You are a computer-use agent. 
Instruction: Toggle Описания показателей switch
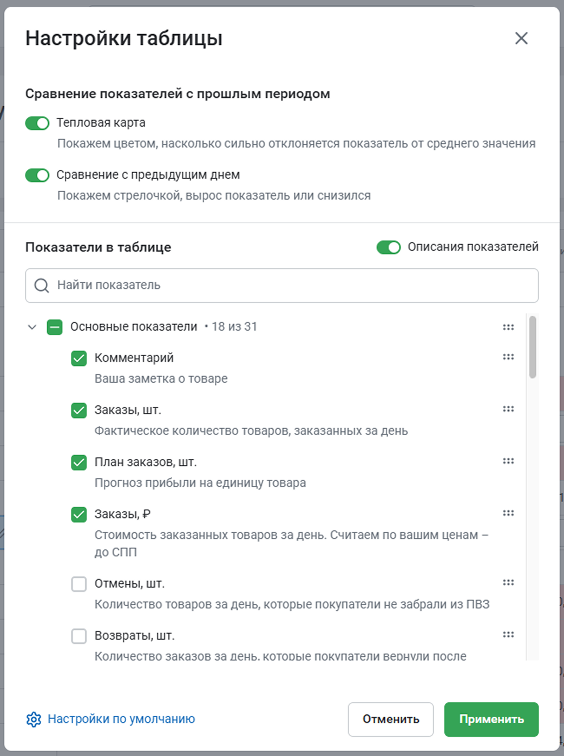[x=388, y=247]
